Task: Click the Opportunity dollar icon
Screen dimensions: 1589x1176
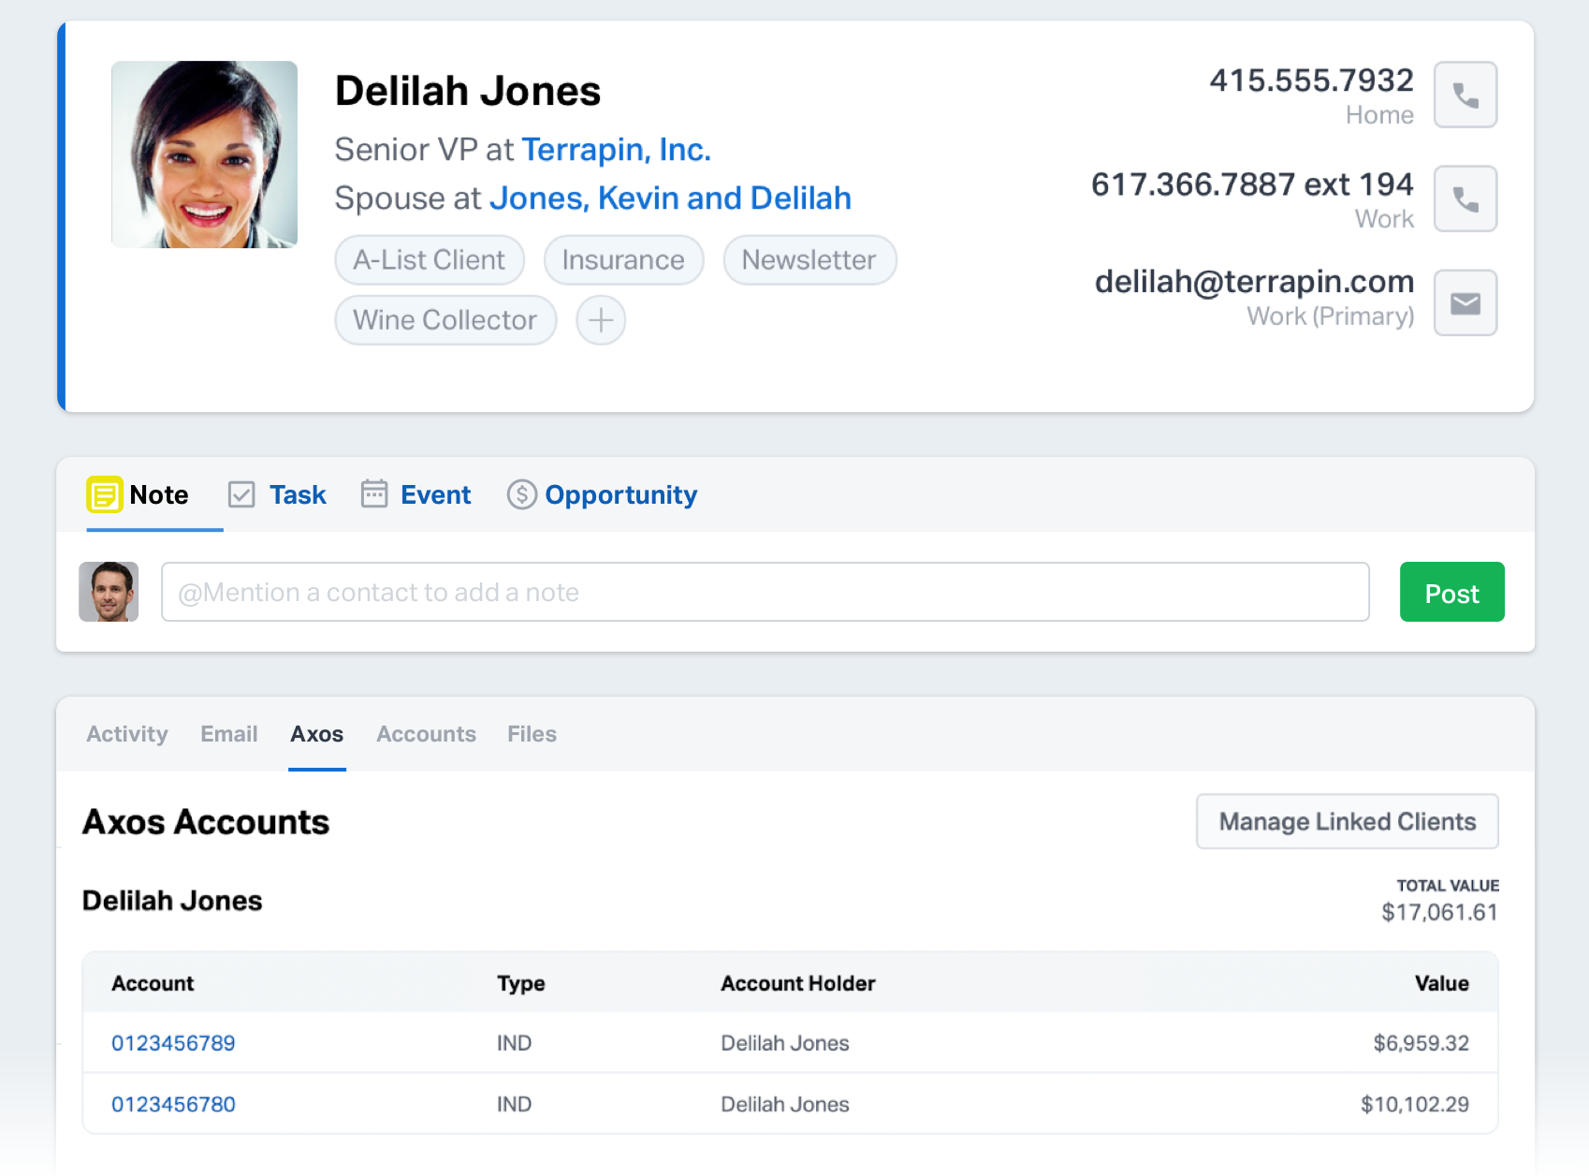Action: point(520,494)
